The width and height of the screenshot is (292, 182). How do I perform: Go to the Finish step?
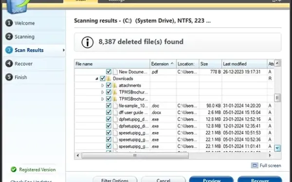click(21, 77)
